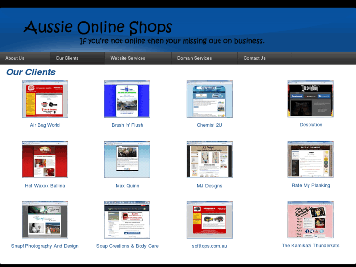The width and height of the screenshot is (356, 267).
Task: Open the Contact Us page
Action: (x=265, y=58)
